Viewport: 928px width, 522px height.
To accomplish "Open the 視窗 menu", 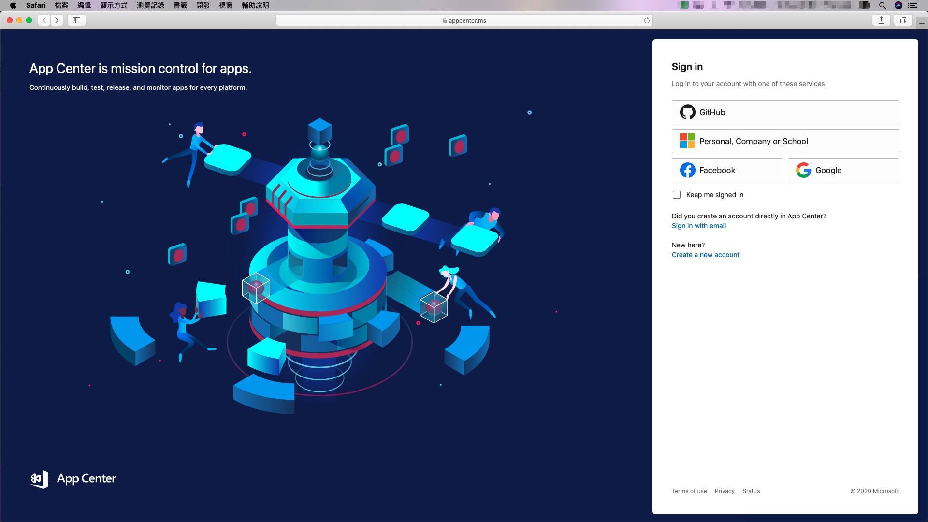I will [226, 5].
